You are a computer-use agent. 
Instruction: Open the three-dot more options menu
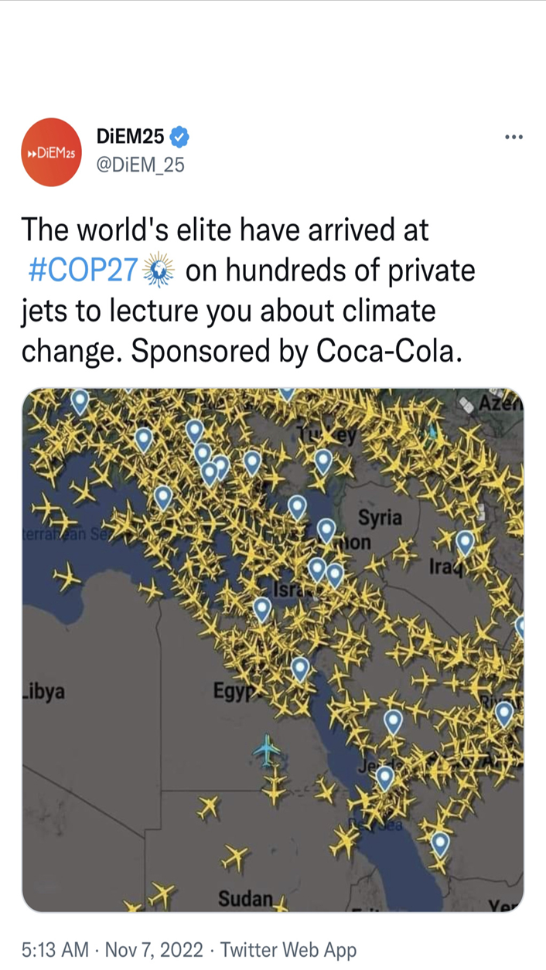click(x=514, y=138)
